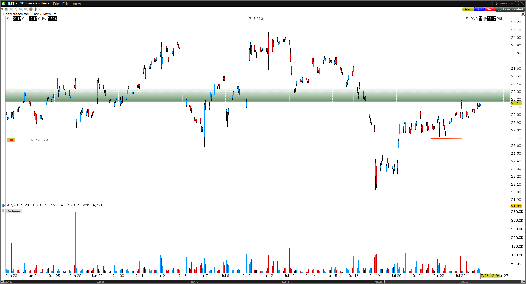Remove the 7/23 15:20 bar data readout
This screenshot has height=284, width=526.
coord(8,205)
